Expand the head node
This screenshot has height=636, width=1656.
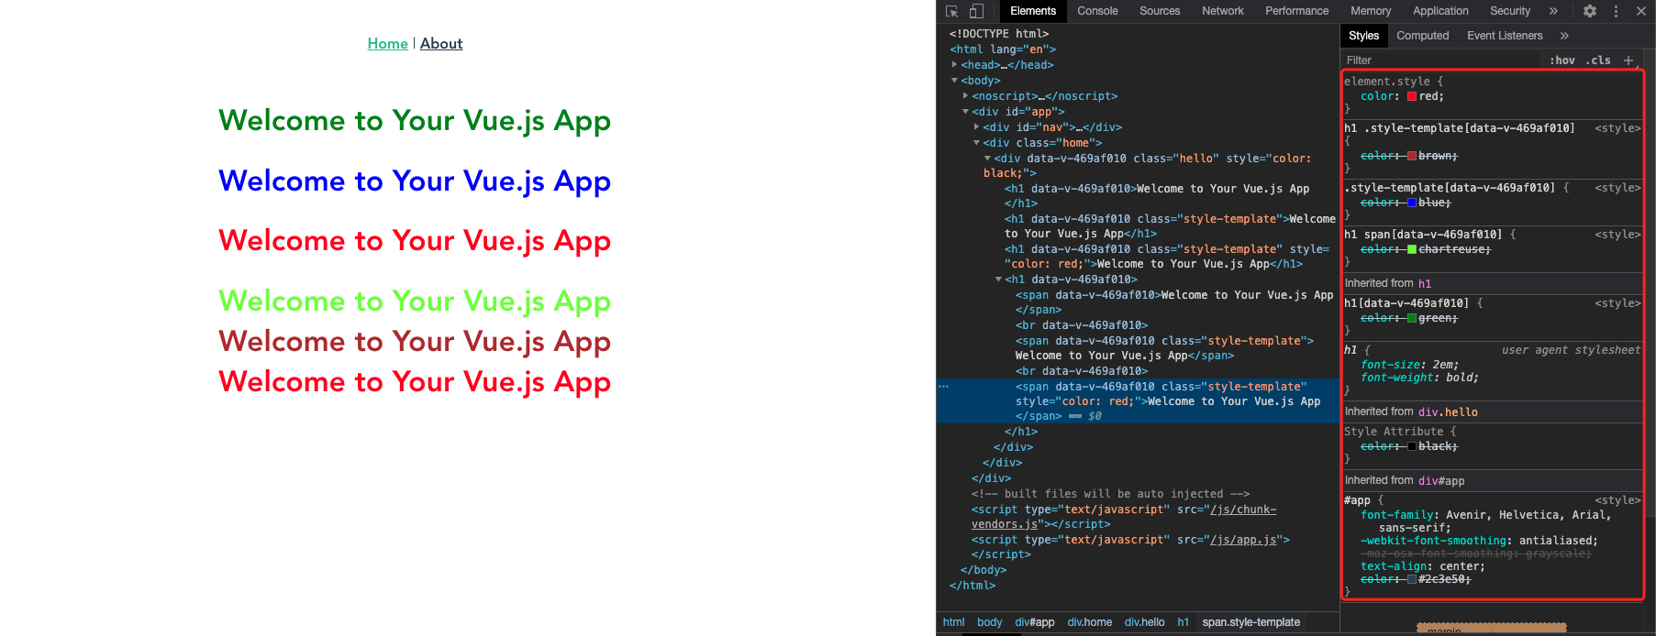tap(954, 65)
